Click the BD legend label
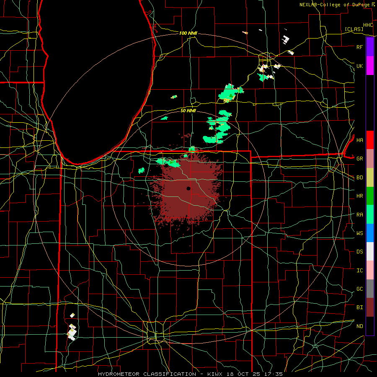Viewport: 377px width, 377px height. 359,178
